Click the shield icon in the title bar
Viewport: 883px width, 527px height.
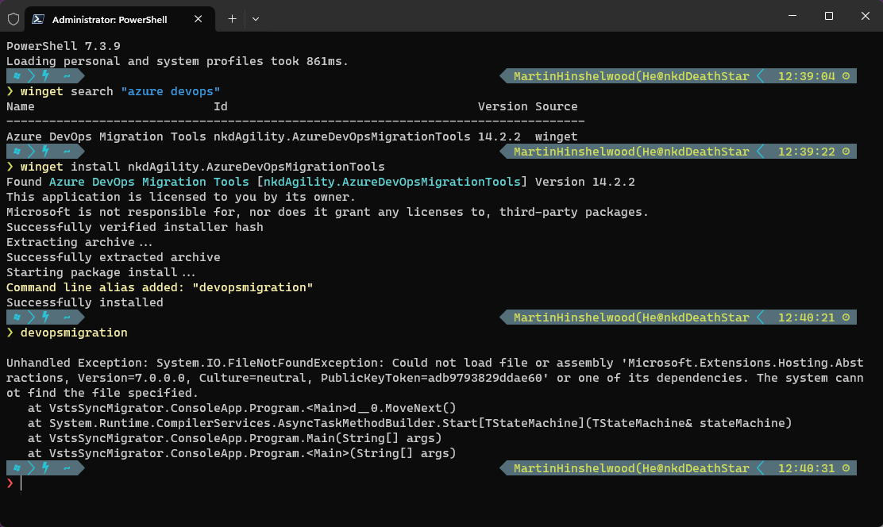(13, 16)
